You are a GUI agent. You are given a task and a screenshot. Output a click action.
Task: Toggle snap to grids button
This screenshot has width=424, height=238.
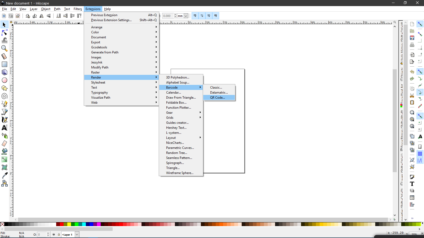pyautogui.click(x=420, y=154)
